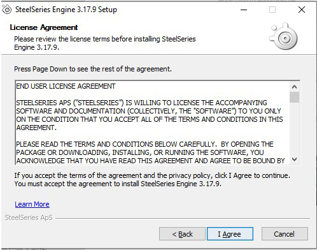Viewport: 317px width, 250px height.
Task: Click the 'END USER LICENSE AGREEMENT' line
Action: pyautogui.click(x=66, y=86)
